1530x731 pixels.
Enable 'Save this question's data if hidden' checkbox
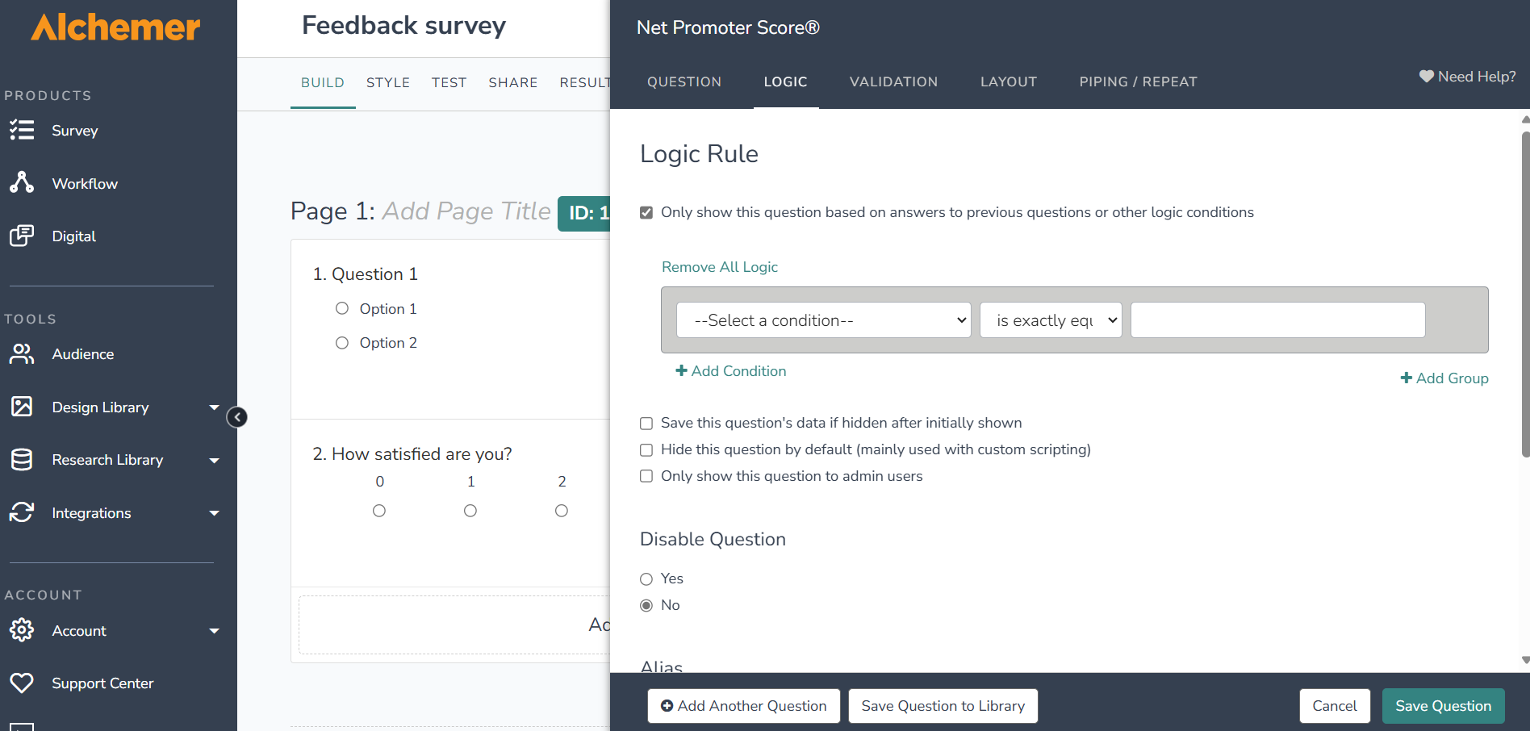[646, 424]
